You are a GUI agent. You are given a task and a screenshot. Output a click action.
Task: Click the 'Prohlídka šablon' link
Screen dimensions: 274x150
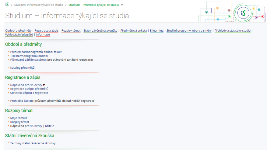coord(21,101)
